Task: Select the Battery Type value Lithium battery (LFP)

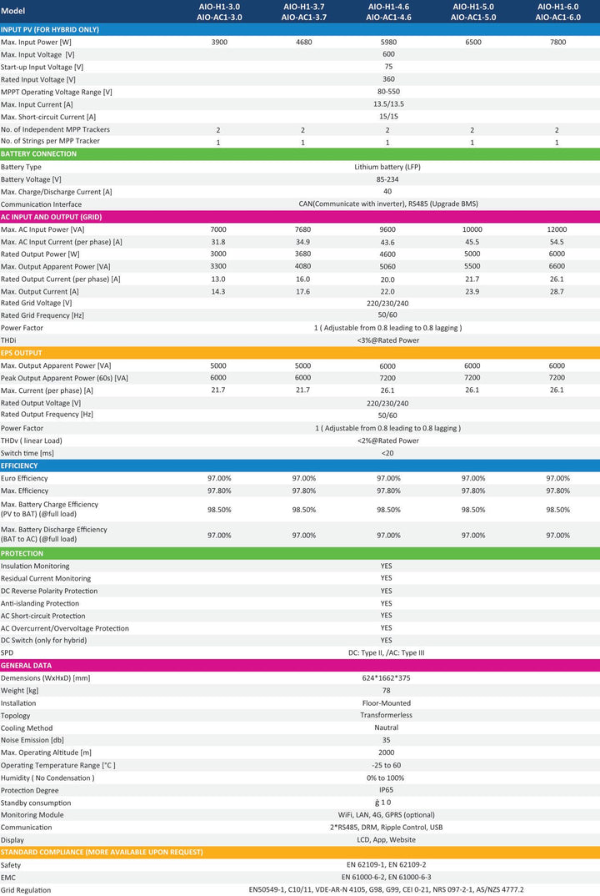Action: pyautogui.click(x=387, y=167)
